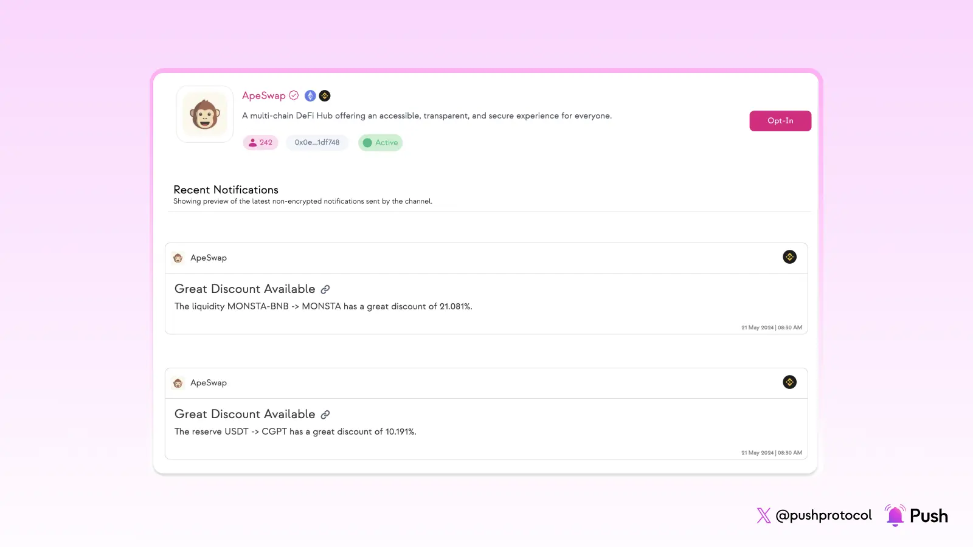This screenshot has height=547, width=973.
Task: Click the verified badge next to ApeSwap
Action: click(x=294, y=95)
